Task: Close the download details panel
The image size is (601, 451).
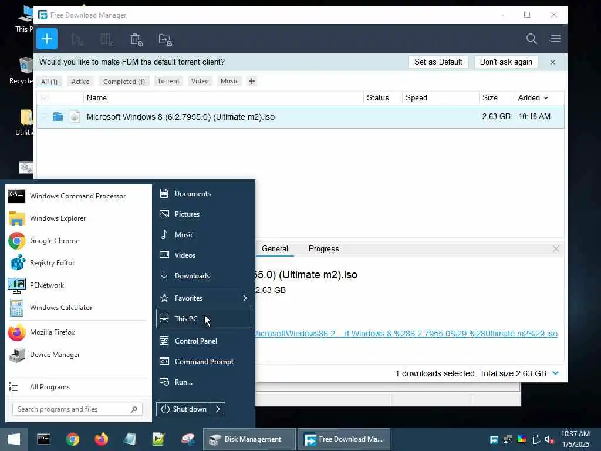Action: pyautogui.click(x=556, y=249)
